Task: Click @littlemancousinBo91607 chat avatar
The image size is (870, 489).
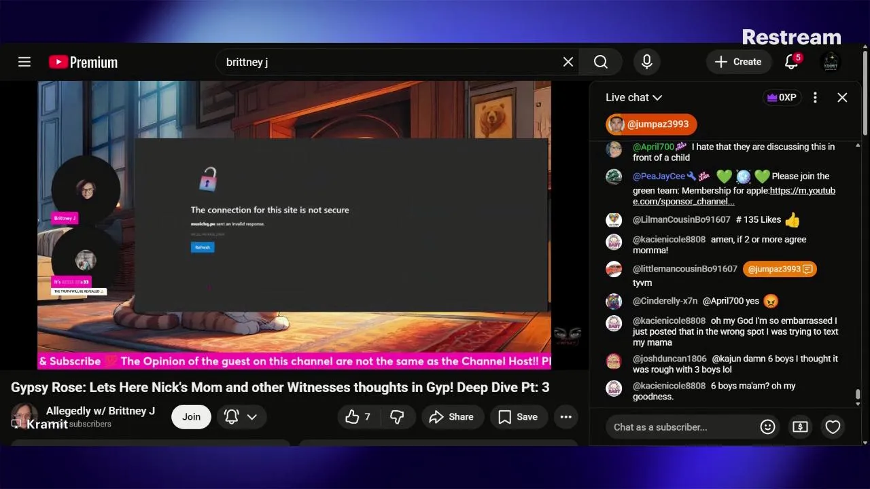Action: click(x=614, y=269)
